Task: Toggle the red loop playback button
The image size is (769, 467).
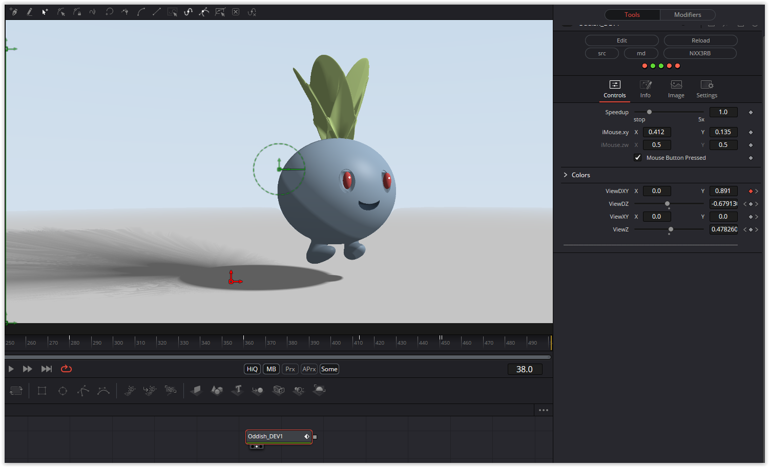Action: [67, 369]
